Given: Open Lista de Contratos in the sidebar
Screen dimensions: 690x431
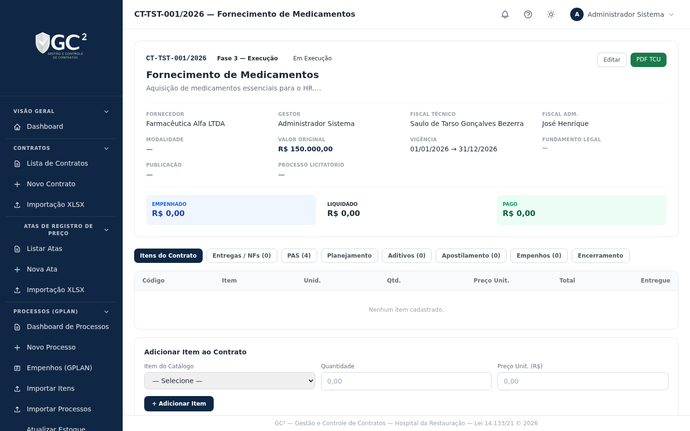Looking at the screenshot, I should tap(61, 164).
